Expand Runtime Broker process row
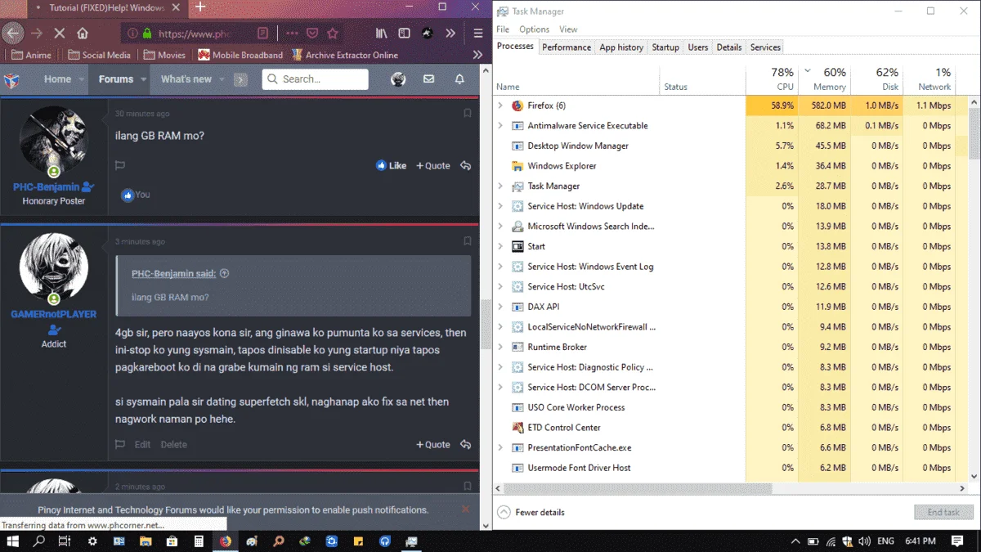Image resolution: width=981 pixels, height=552 pixels. click(x=500, y=347)
